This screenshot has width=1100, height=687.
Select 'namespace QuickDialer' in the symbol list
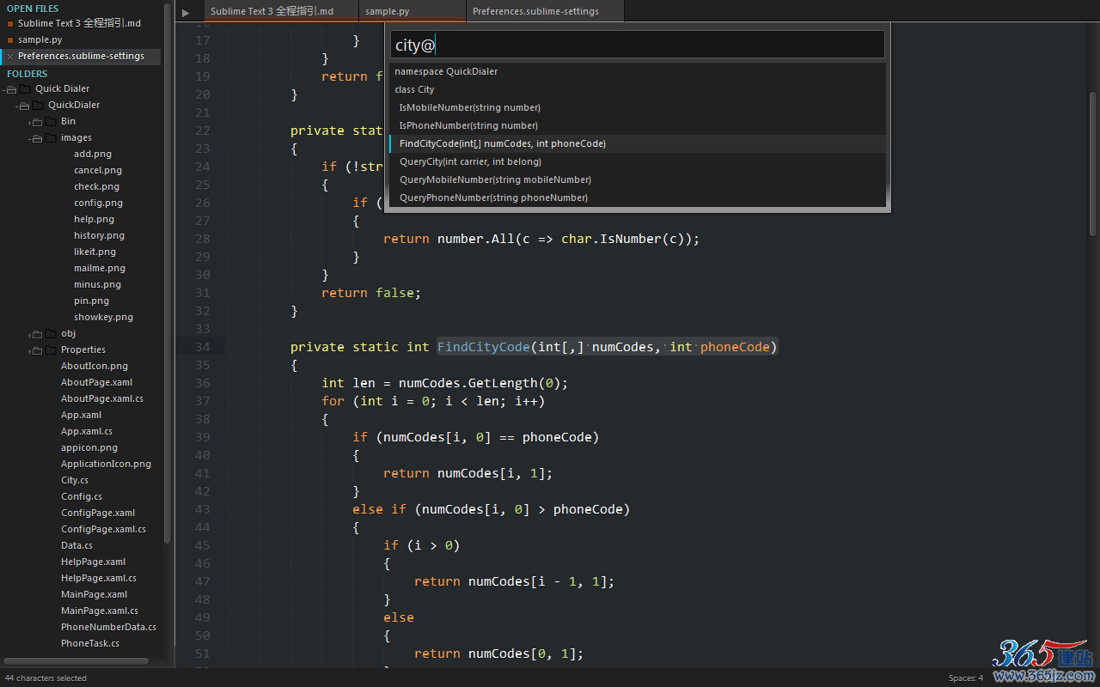tap(637, 71)
